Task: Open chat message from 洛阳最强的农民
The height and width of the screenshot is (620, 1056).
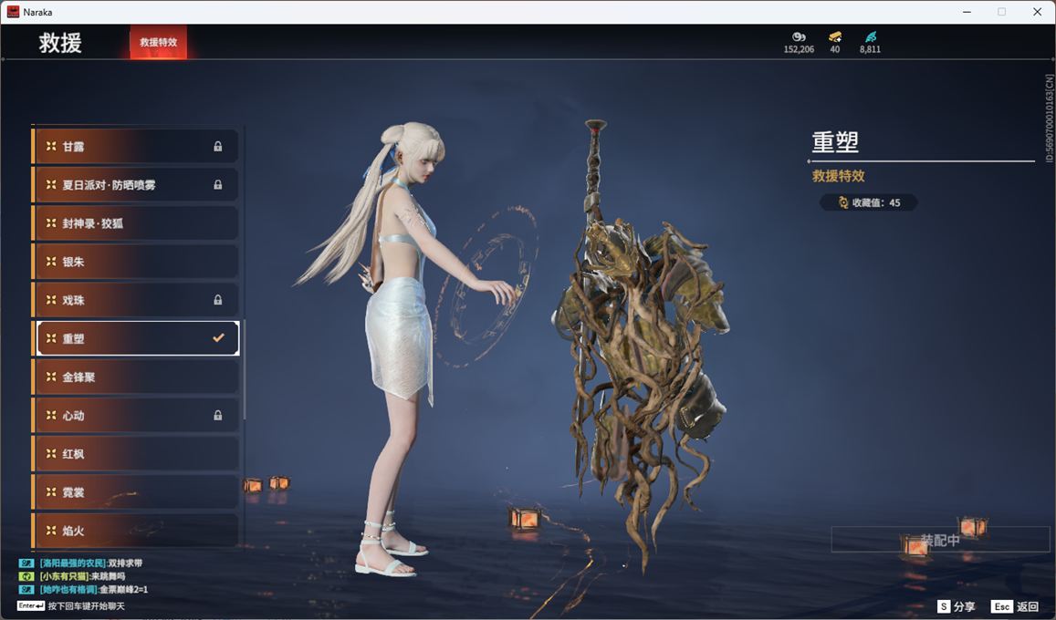Action: (91, 563)
